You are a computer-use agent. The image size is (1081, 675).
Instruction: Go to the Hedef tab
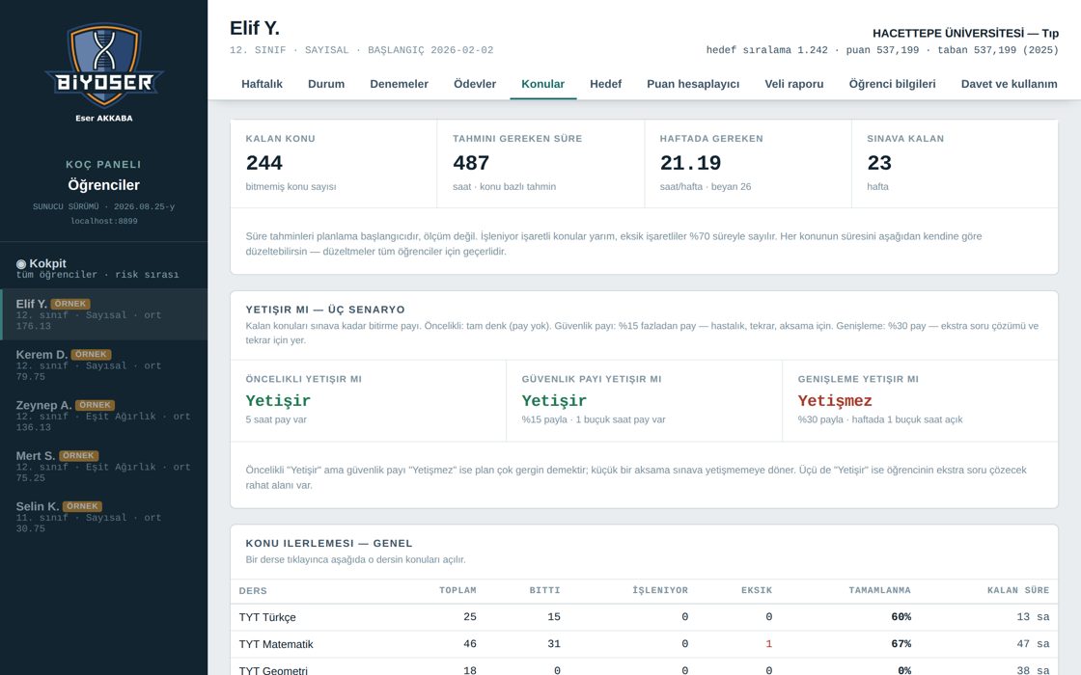coord(605,84)
